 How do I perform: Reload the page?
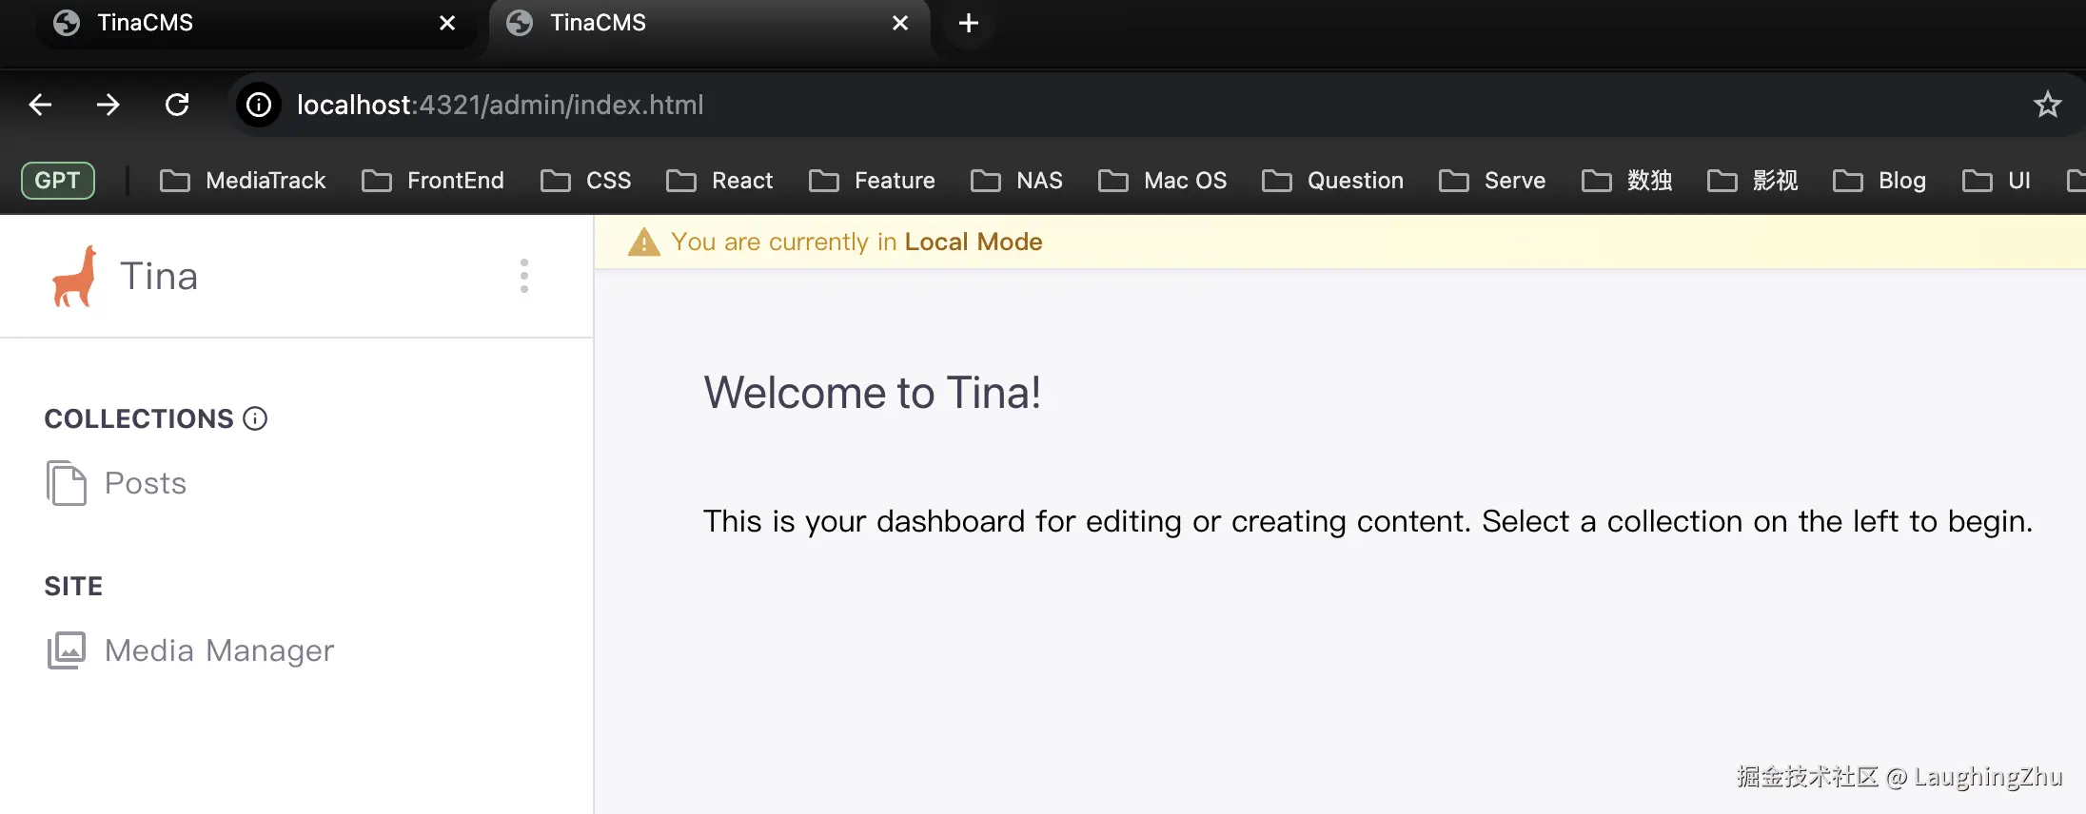(x=177, y=105)
